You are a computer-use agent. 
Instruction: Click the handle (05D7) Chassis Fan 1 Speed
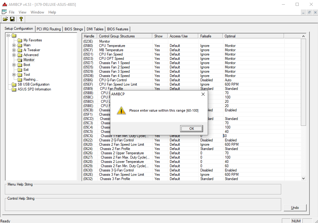pyautogui.click(x=88, y=63)
